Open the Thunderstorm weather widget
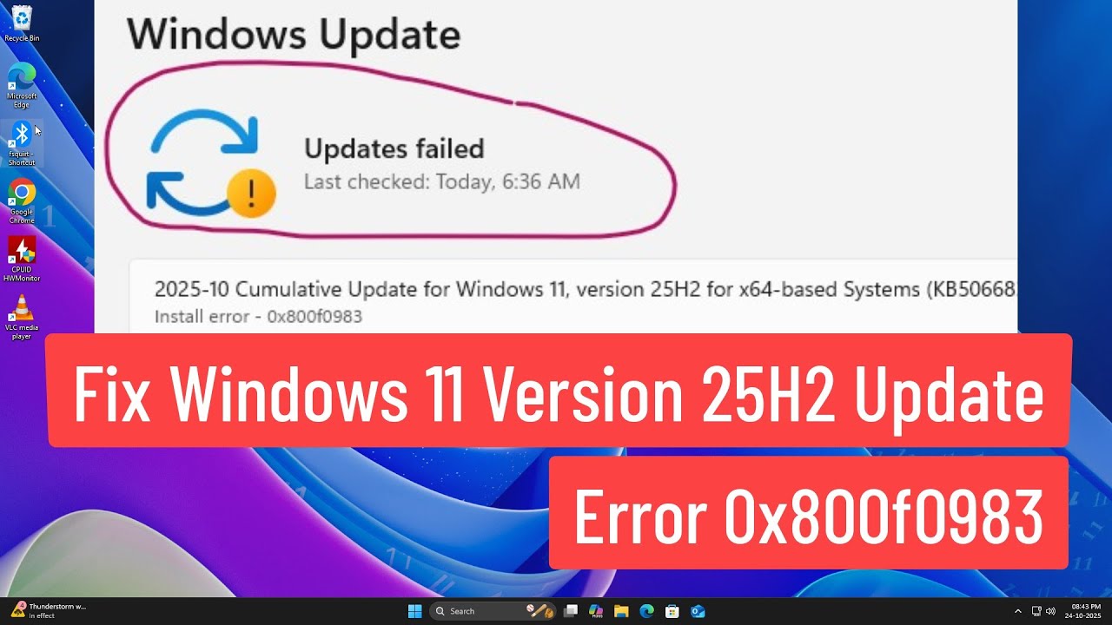The height and width of the screenshot is (625, 1112). (x=48, y=611)
